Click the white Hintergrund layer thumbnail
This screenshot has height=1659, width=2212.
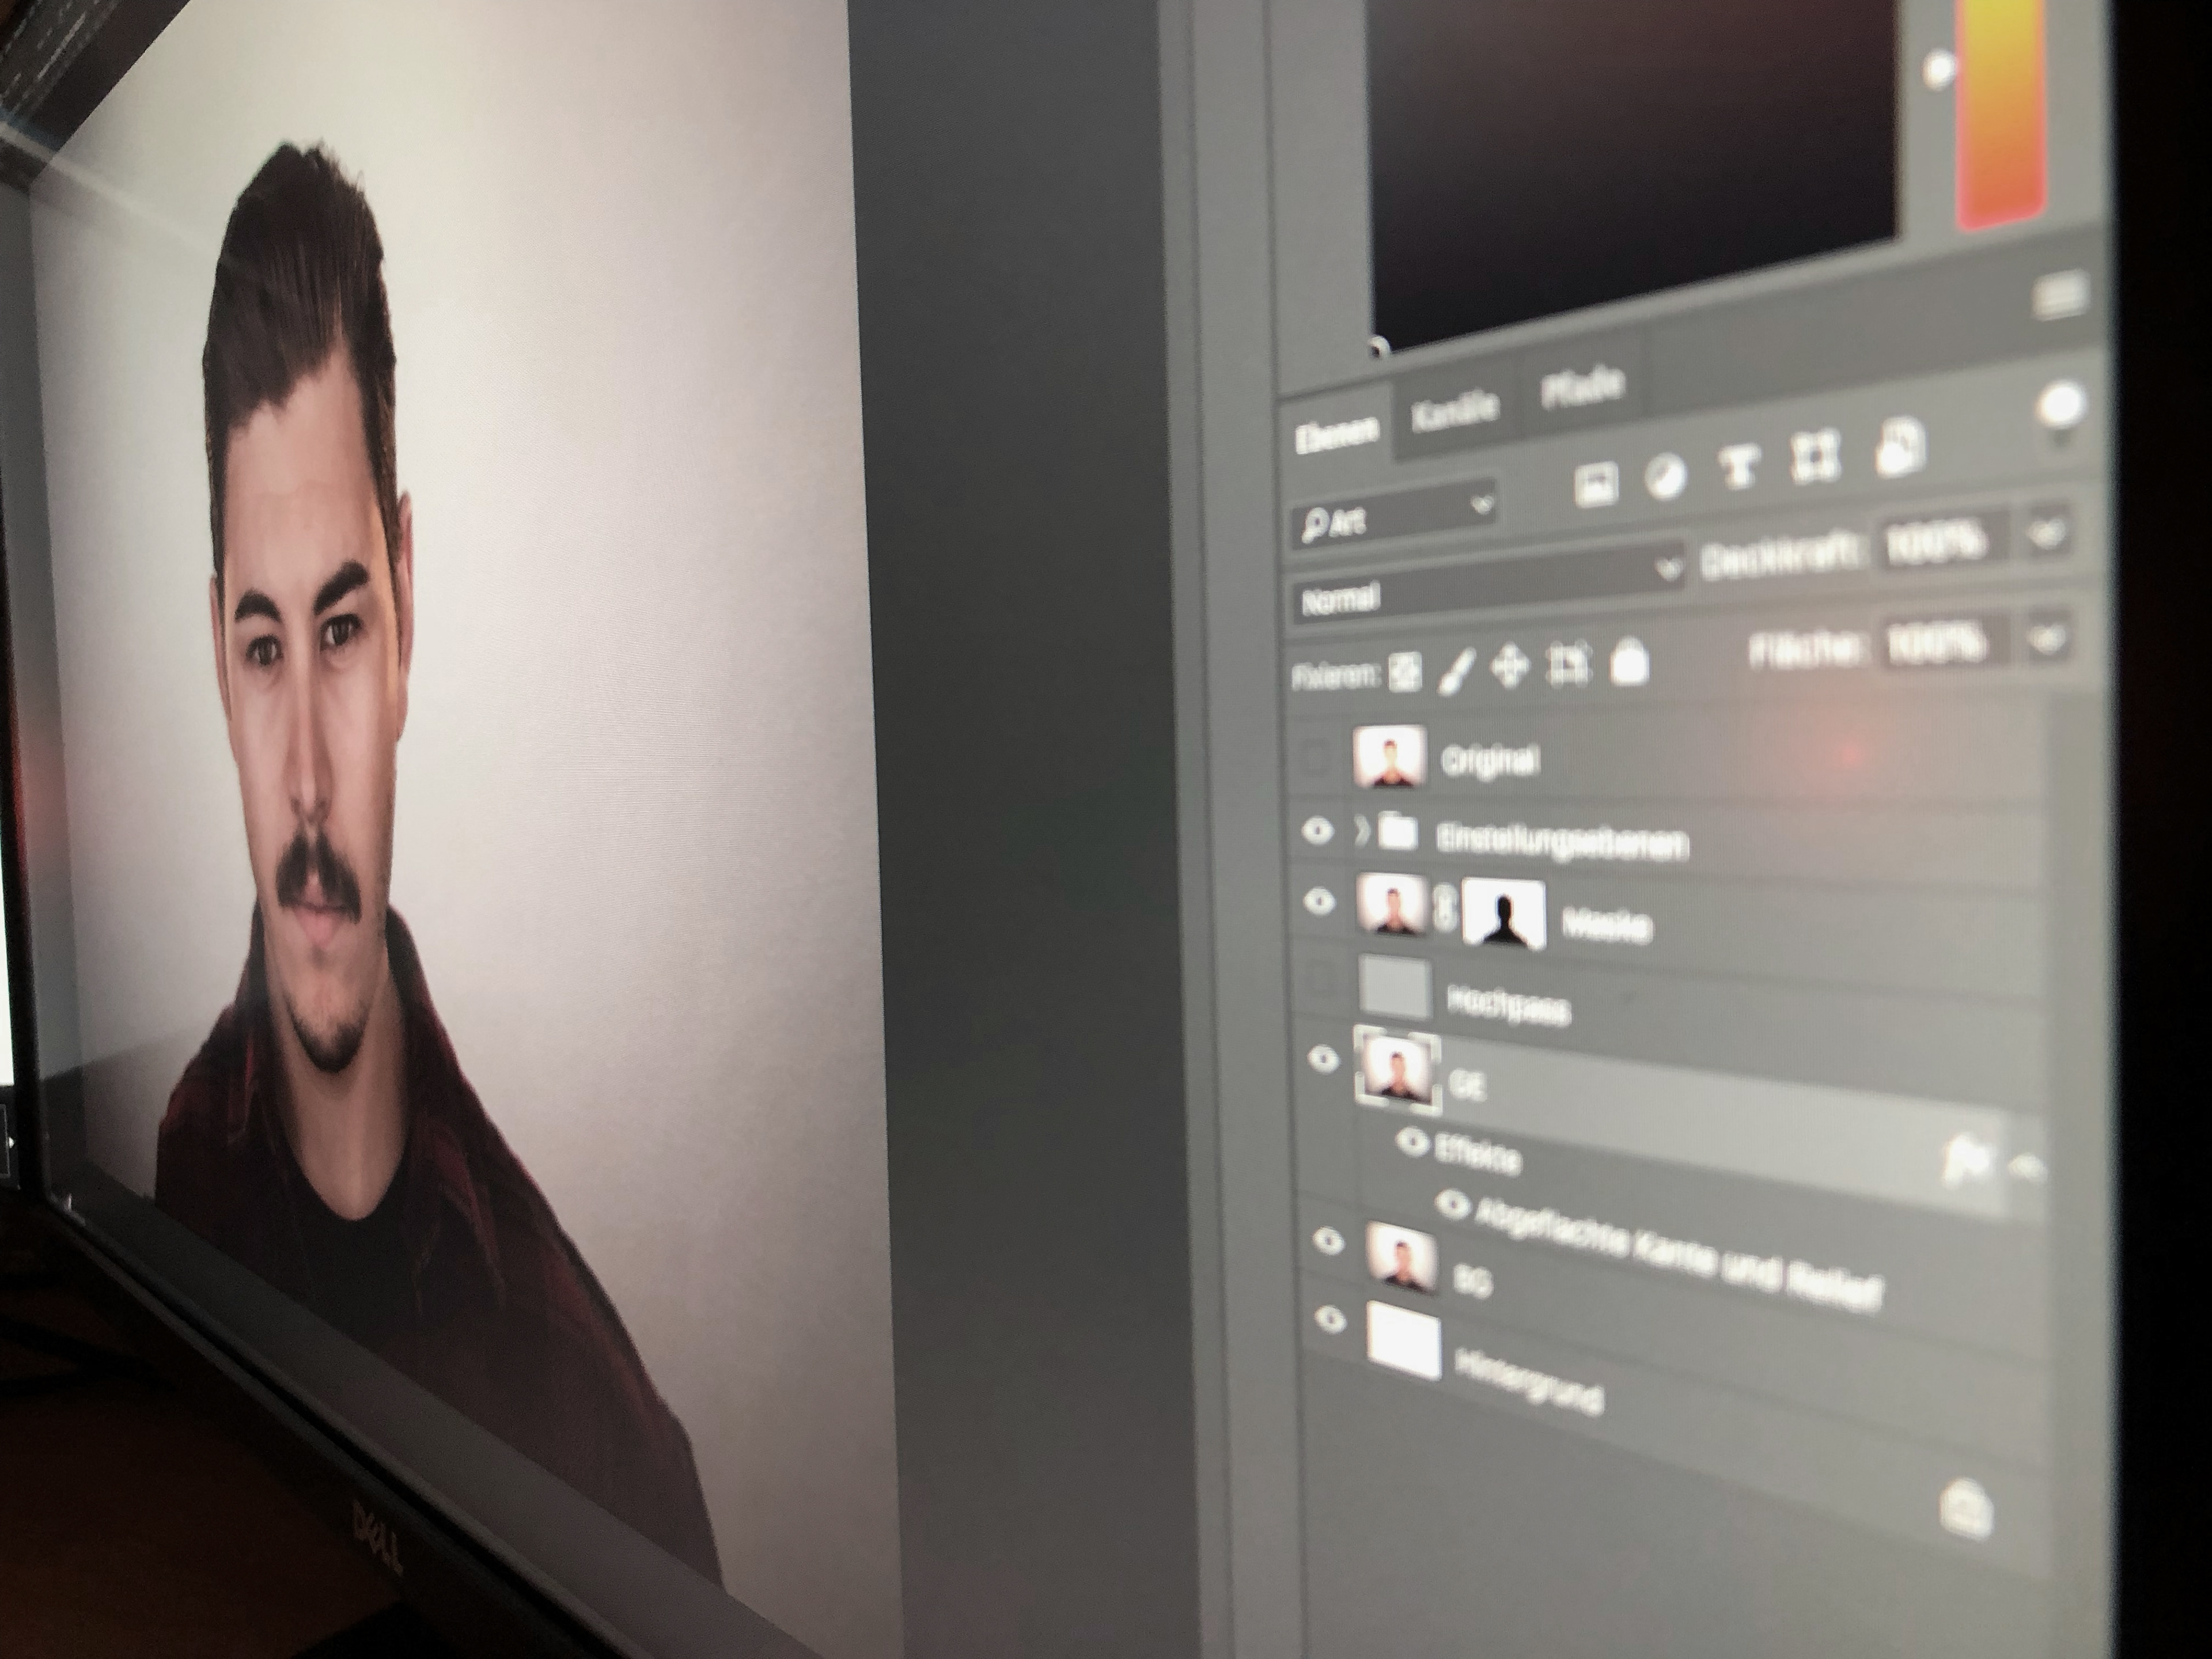[1405, 1340]
